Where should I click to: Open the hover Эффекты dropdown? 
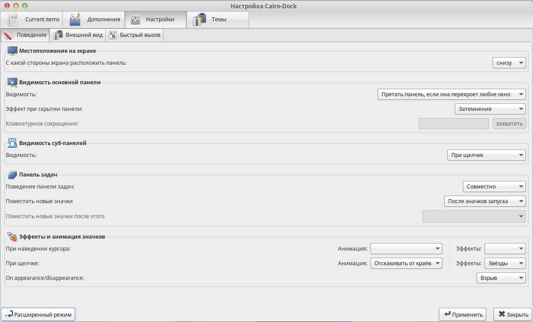(505, 248)
